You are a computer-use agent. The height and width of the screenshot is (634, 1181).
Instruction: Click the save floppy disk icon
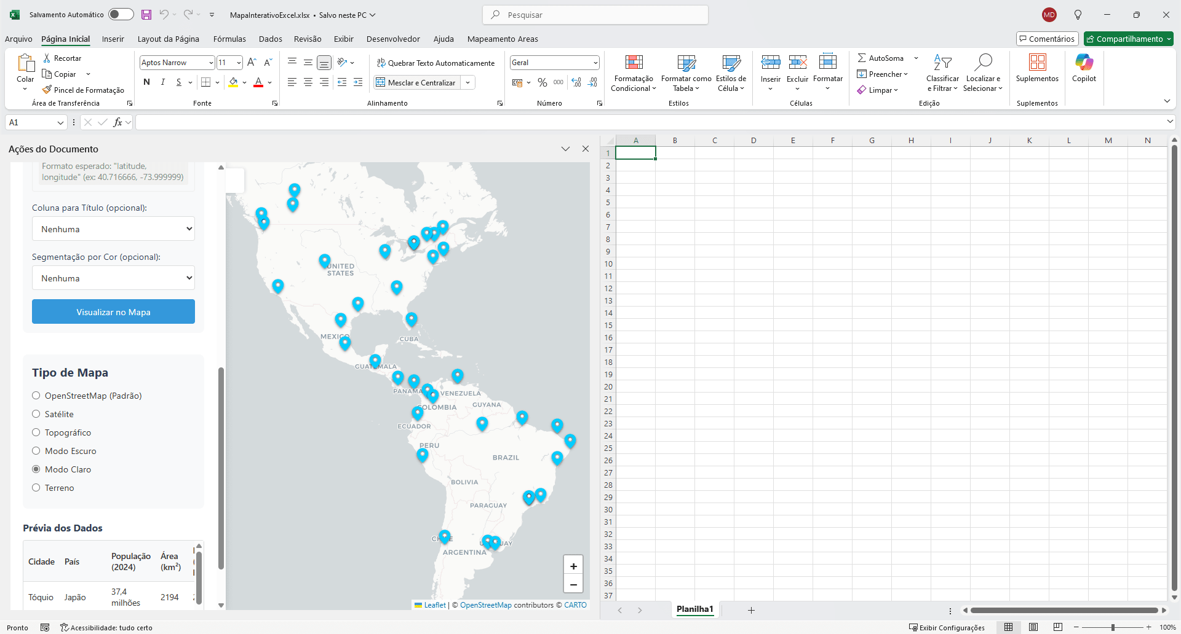tap(146, 15)
